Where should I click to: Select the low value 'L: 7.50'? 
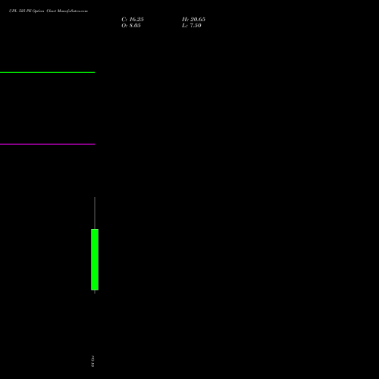[x=192, y=26]
